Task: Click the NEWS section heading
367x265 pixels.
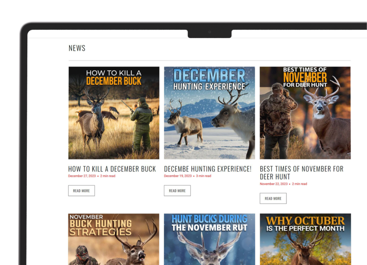Action: pos(77,48)
